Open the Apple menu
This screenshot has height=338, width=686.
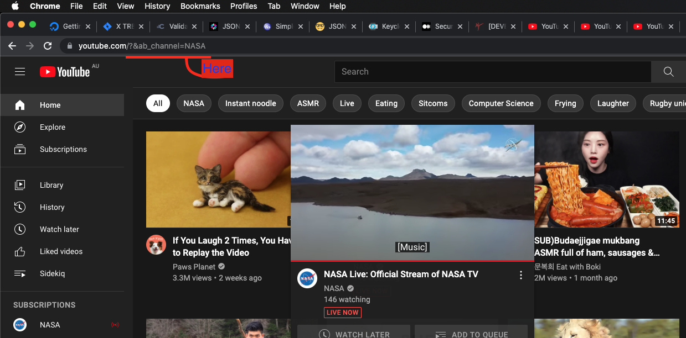[15, 6]
